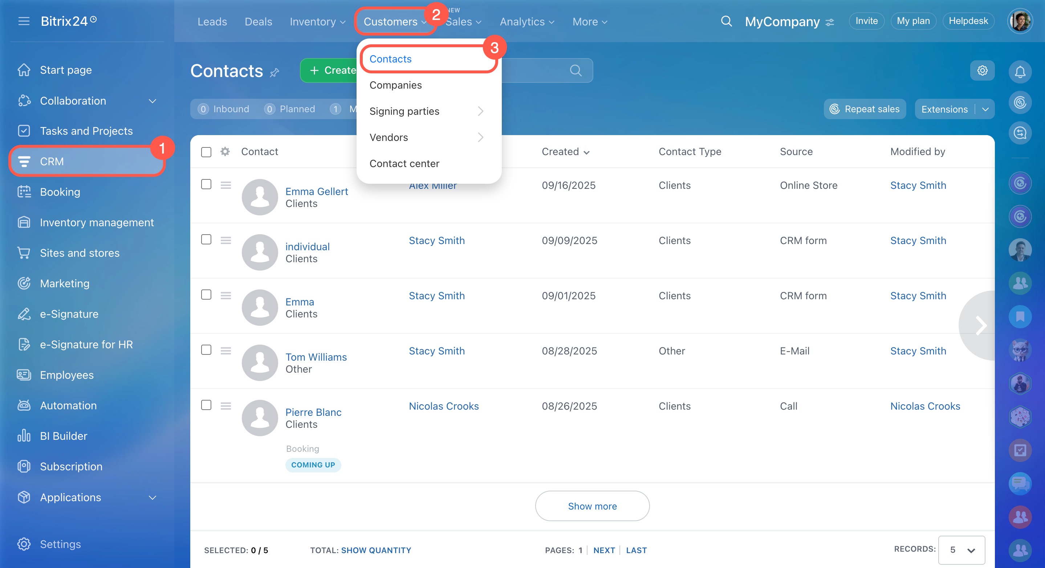Image resolution: width=1045 pixels, height=568 pixels.
Task: Click the hamburger menu icon beside Bitrix24
Action: click(24, 21)
